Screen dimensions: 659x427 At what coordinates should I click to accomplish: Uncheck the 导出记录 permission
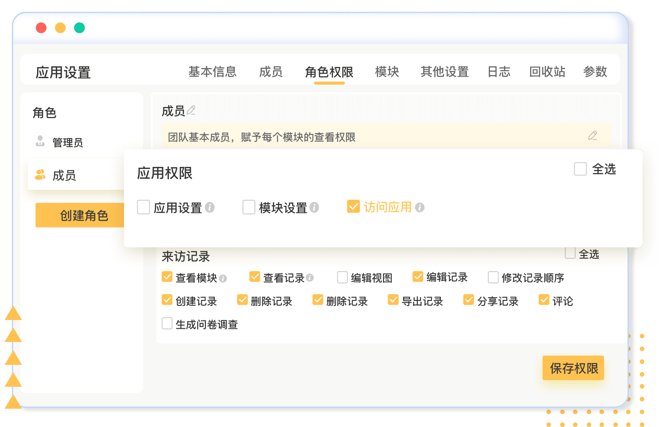[393, 300]
